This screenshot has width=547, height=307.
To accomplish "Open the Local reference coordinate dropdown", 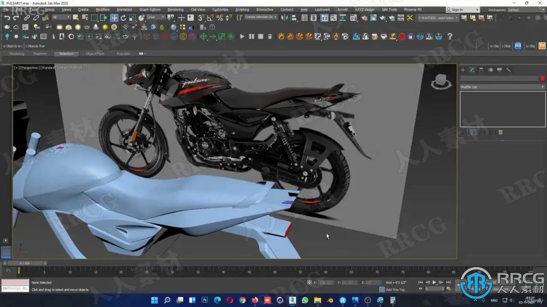I will (155, 17).
